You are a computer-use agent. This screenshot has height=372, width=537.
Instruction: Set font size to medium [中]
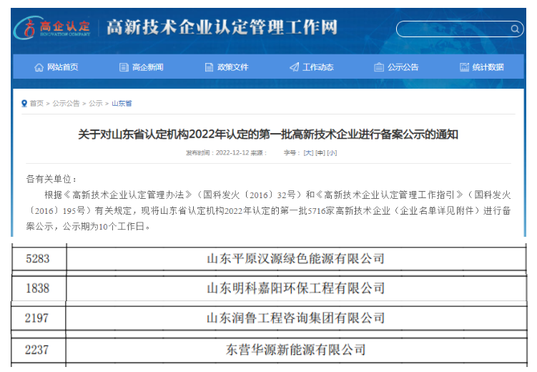pyautogui.click(x=320, y=153)
